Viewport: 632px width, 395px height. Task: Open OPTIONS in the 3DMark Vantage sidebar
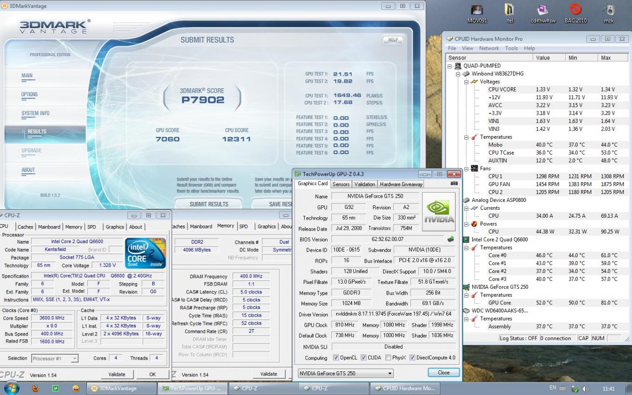(x=29, y=95)
